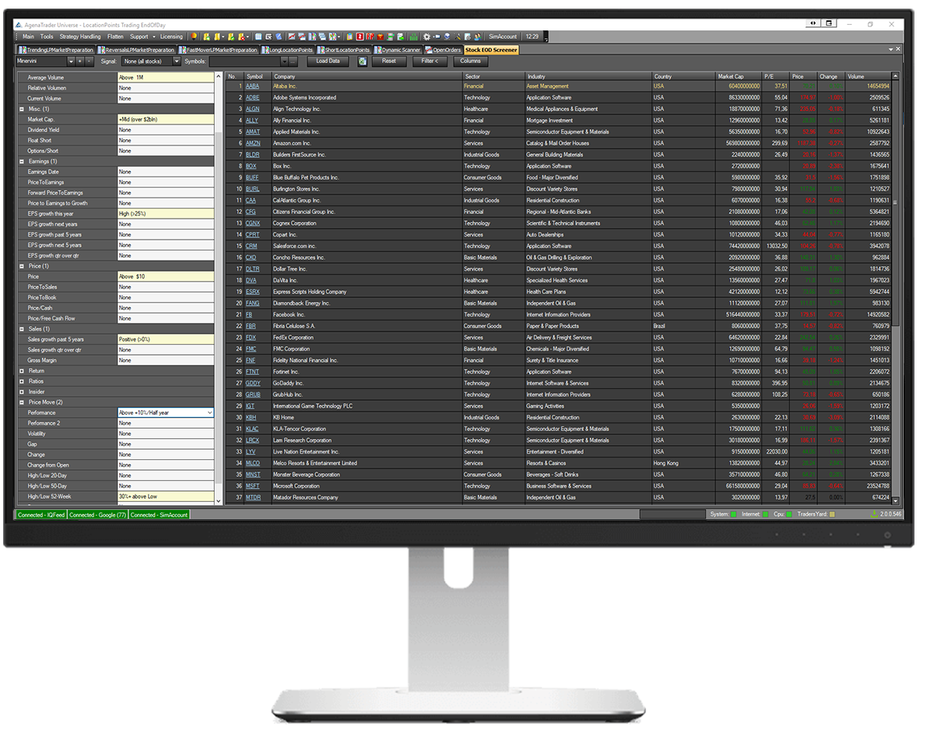Click the table scrollbar up arrow
The height and width of the screenshot is (733, 934).
pyautogui.click(x=896, y=76)
